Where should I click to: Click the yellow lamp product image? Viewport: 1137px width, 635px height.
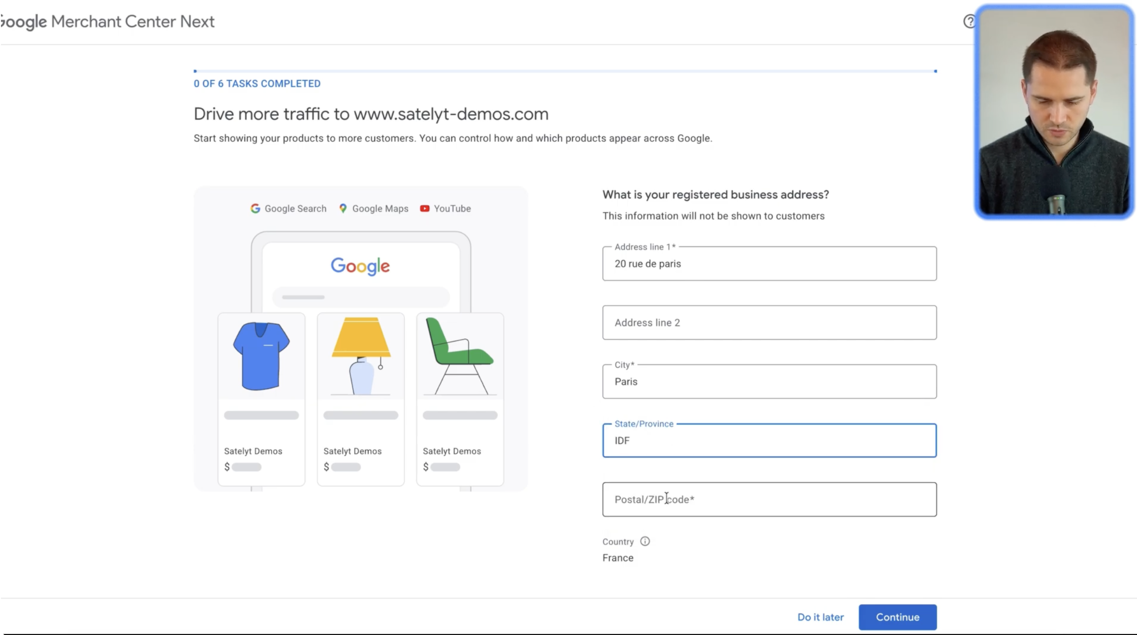click(x=361, y=356)
